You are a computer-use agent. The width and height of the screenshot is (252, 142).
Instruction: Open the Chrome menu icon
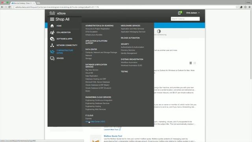click(249, 7)
